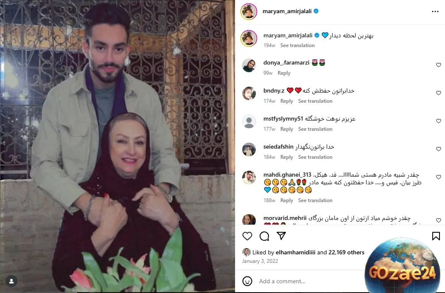Image resolution: width=445 pixels, height=293 pixels.
Task: Like the post with heart icon
Action: pyautogui.click(x=247, y=236)
